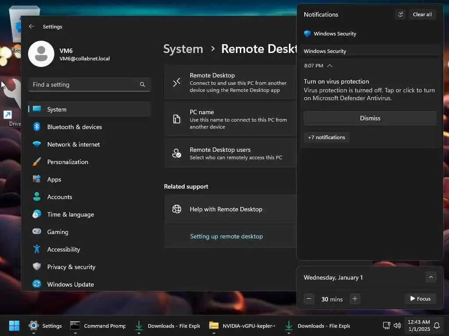449x336 pixels.
Task: Open the Remote Desktop users option
Action: 230,153
